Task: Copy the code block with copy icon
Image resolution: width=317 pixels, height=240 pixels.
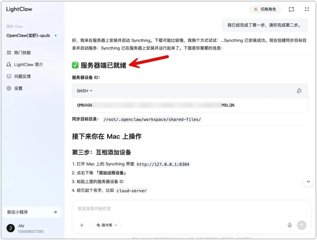Action: tap(299, 91)
